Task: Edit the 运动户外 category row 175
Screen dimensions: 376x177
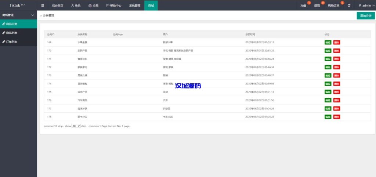Action: 328,92
